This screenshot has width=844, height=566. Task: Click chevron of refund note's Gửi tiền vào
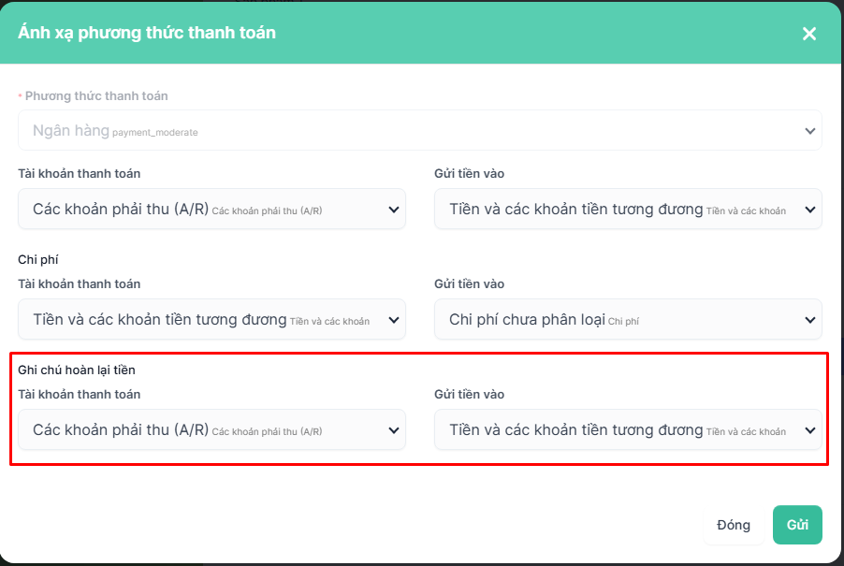[810, 430]
